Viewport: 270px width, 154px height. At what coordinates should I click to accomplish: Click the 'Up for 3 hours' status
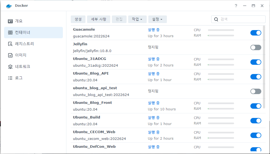161,36
